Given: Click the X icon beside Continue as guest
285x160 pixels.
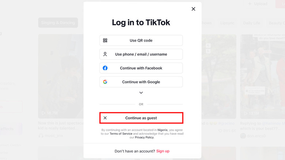Looking at the screenshot, I should 105,118.
